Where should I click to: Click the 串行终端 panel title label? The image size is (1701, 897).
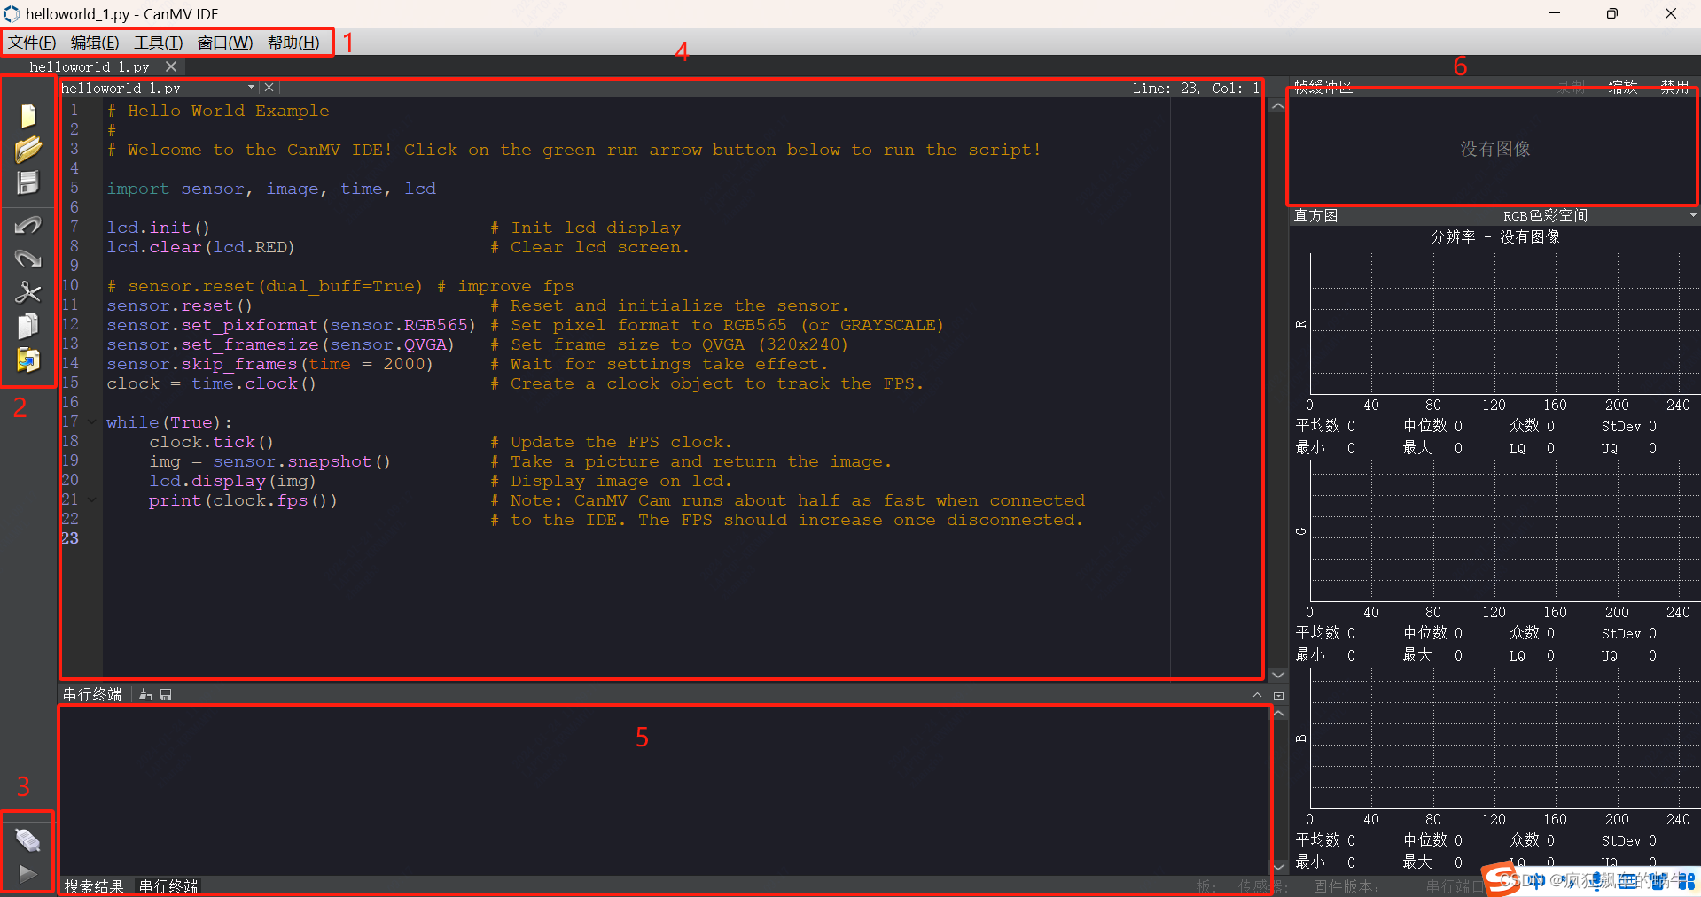pyautogui.click(x=92, y=694)
